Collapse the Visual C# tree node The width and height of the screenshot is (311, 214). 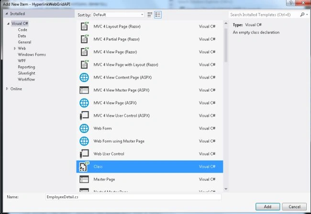tap(8, 23)
